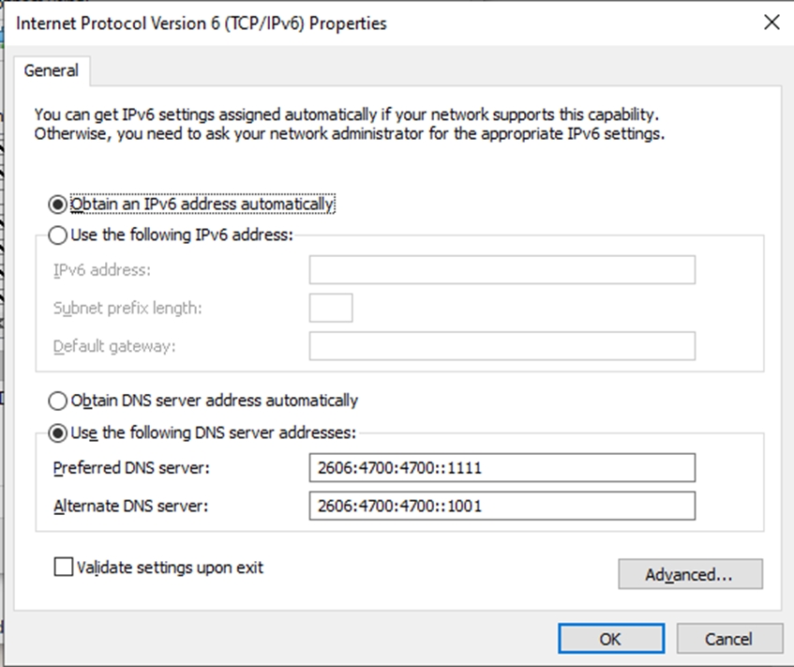Select Obtain DNS server address automatically
The height and width of the screenshot is (667, 794).
click(58, 401)
